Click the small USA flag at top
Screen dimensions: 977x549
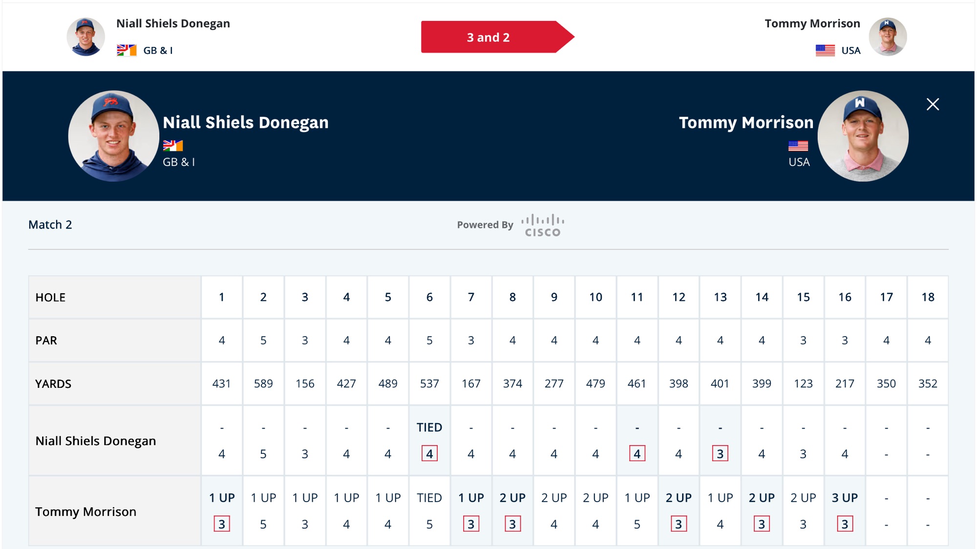pos(825,50)
